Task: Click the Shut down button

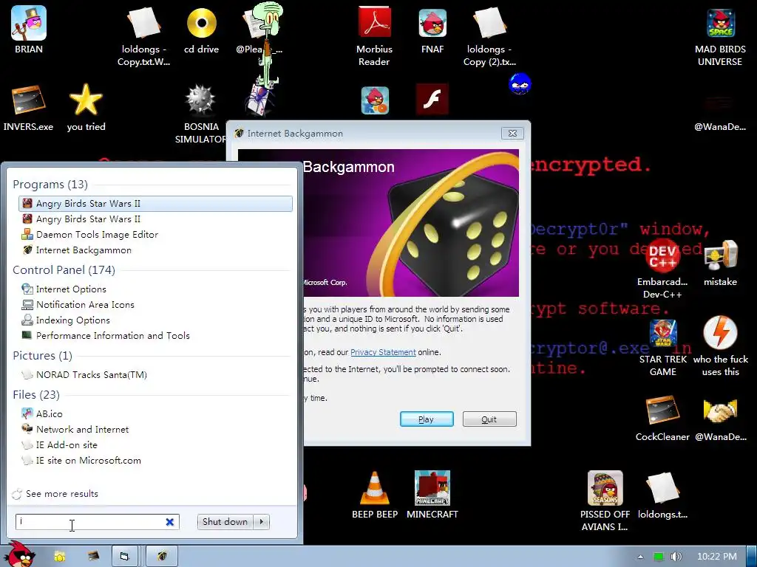Action: pos(225,522)
